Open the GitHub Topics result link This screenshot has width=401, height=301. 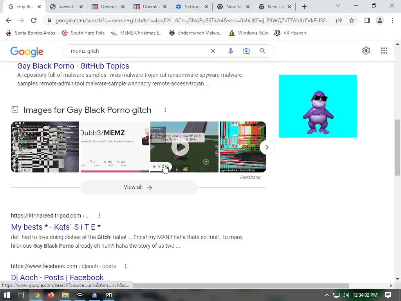tap(73, 66)
